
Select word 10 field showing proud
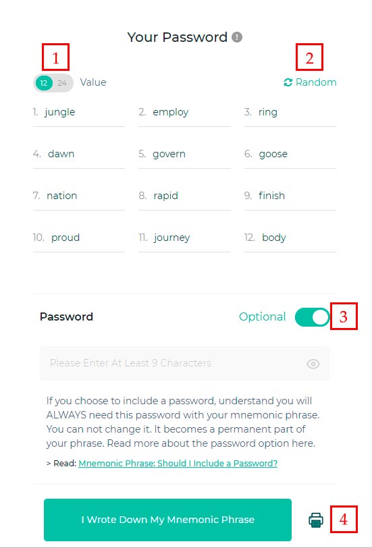pyautogui.click(x=79, y=239)
